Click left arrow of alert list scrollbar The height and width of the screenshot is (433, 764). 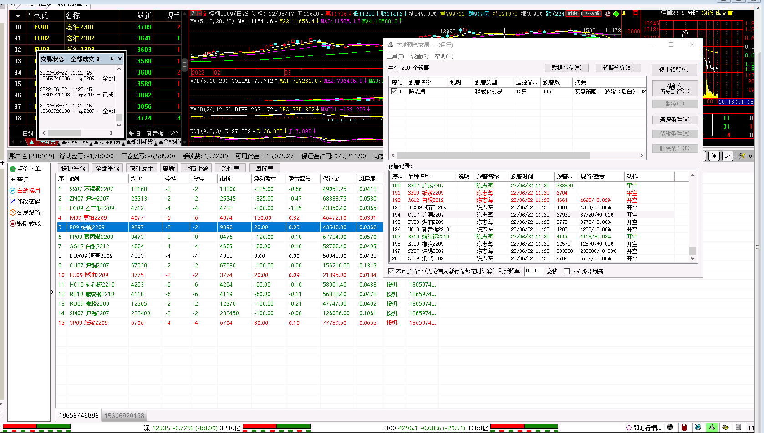393,156
